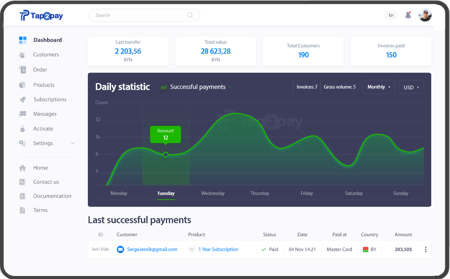This screenshot has width=450, height=279.
Task: Click the email envelope icon next to Serge.lesnik
Action: click(120, 249)
